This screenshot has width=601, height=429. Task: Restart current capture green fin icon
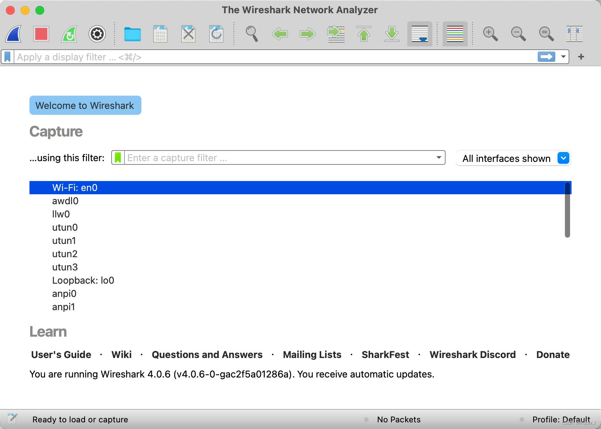click(69, 34)
